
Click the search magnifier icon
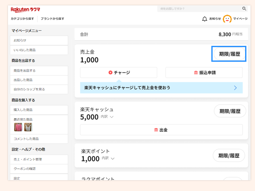coord(244,9)
